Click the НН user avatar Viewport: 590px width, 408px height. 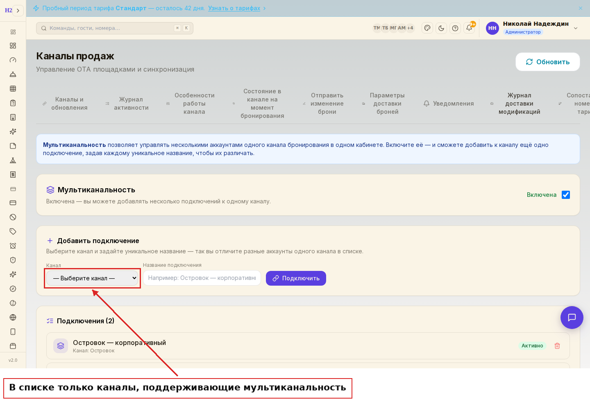pos(492,28)
